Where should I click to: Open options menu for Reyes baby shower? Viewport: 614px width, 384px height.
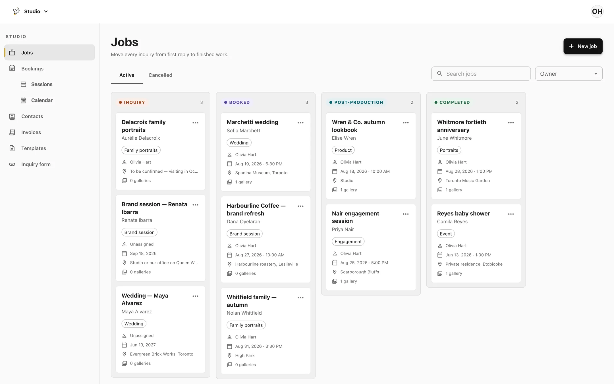[x=511, y=214]
